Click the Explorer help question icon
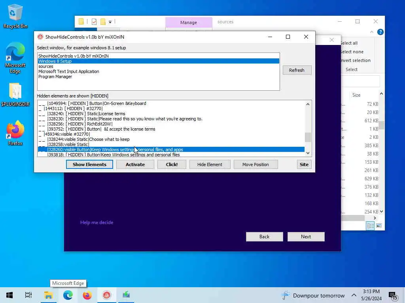Image resolution: width=405 pixels, height=303 pixels. coord(380,32)
